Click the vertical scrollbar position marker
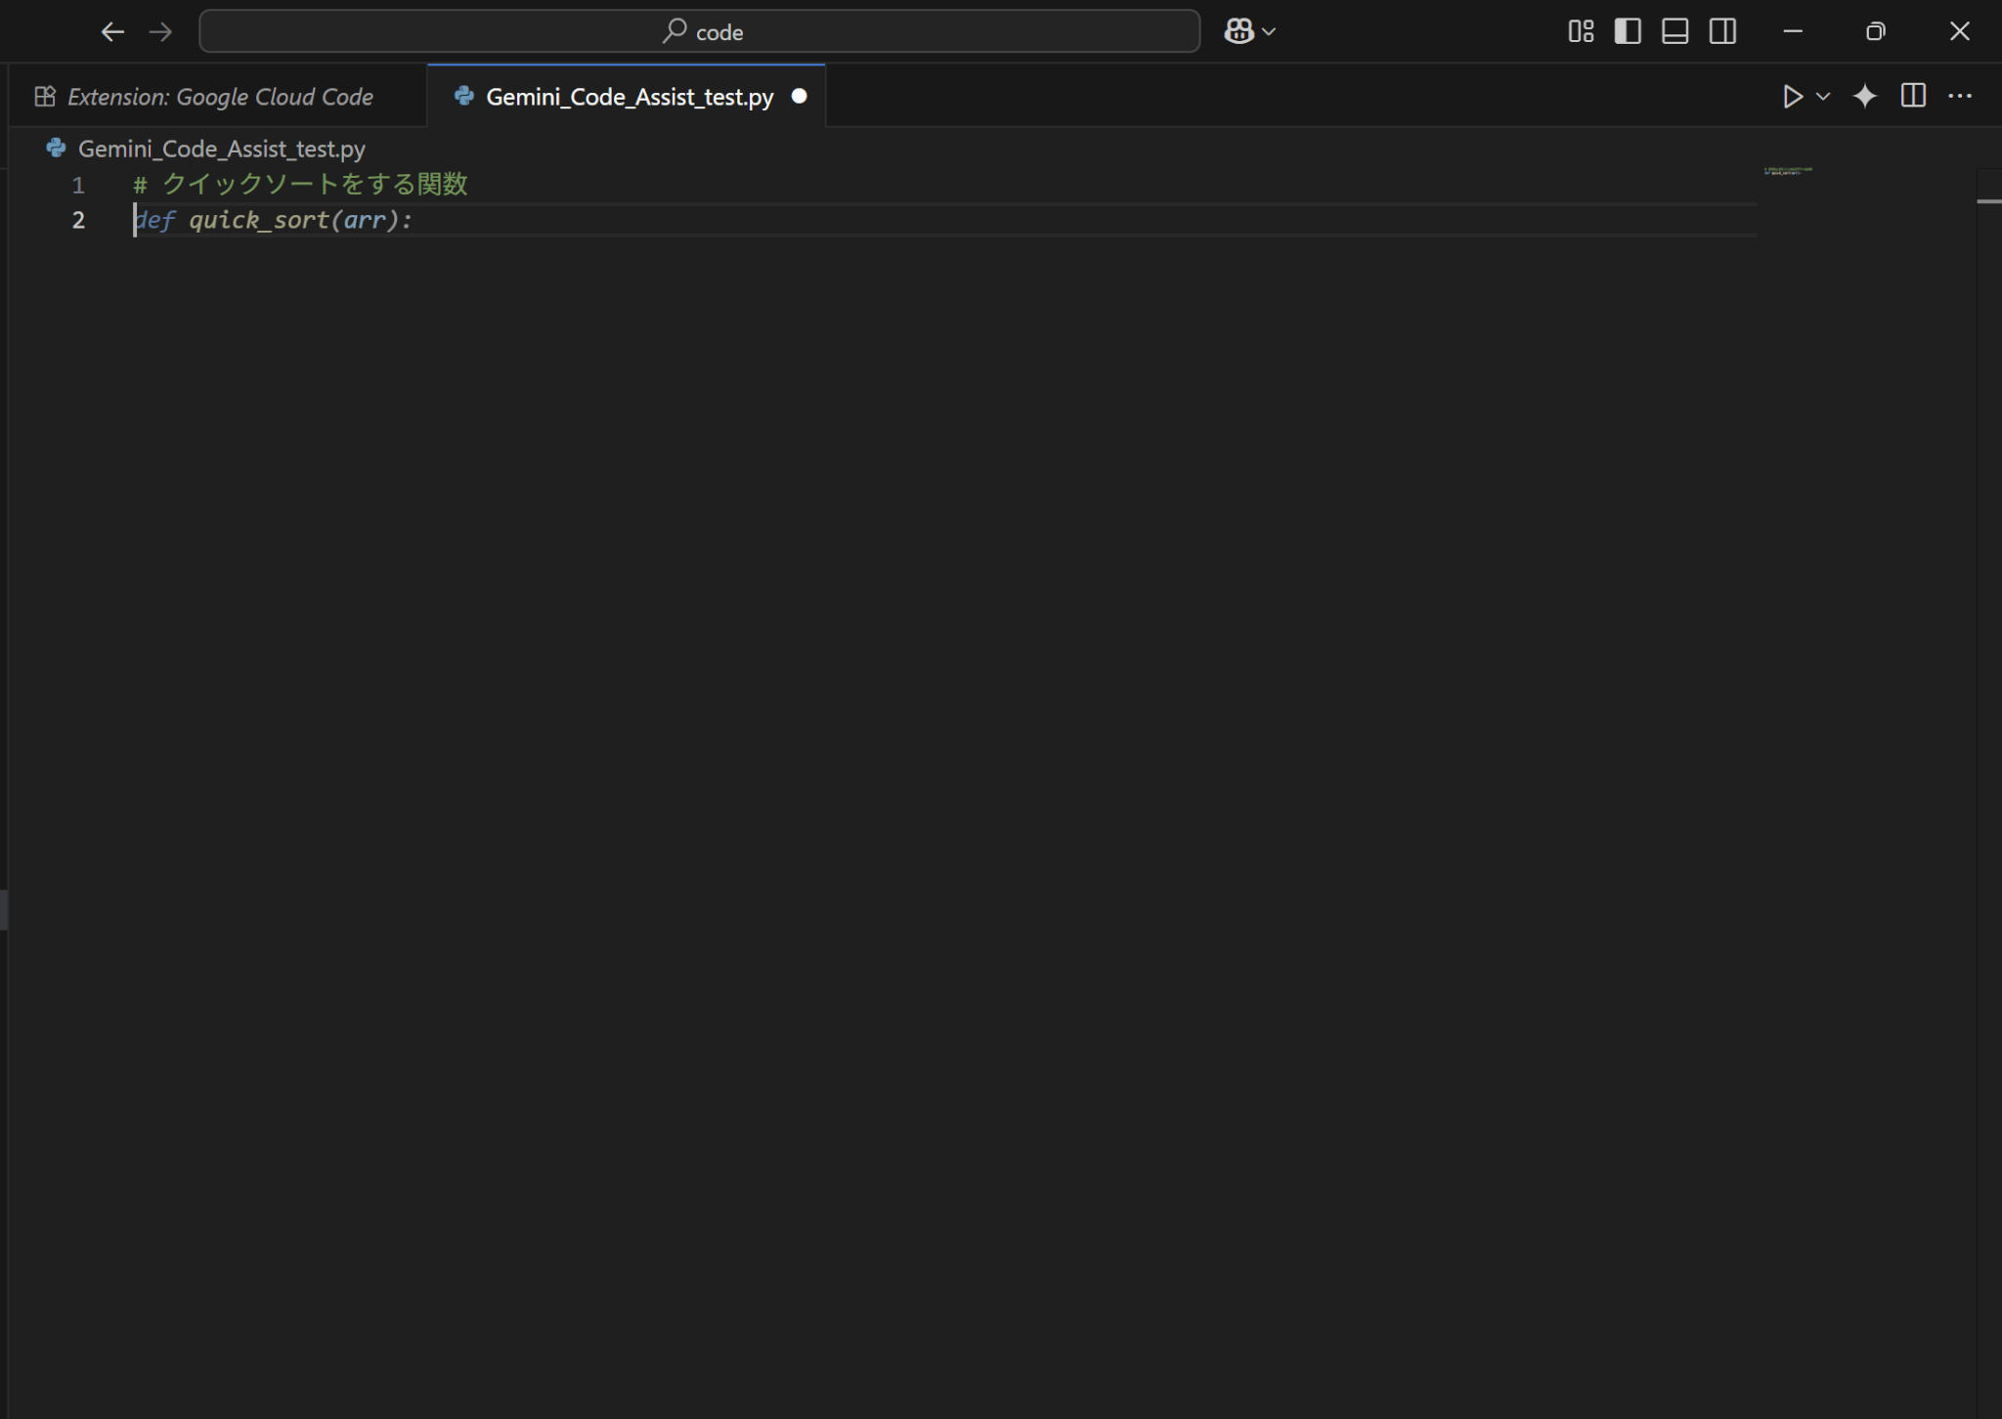The height and width of the screenshot is (1419, 2002). pyautogui.click(x=1988, y=201)
